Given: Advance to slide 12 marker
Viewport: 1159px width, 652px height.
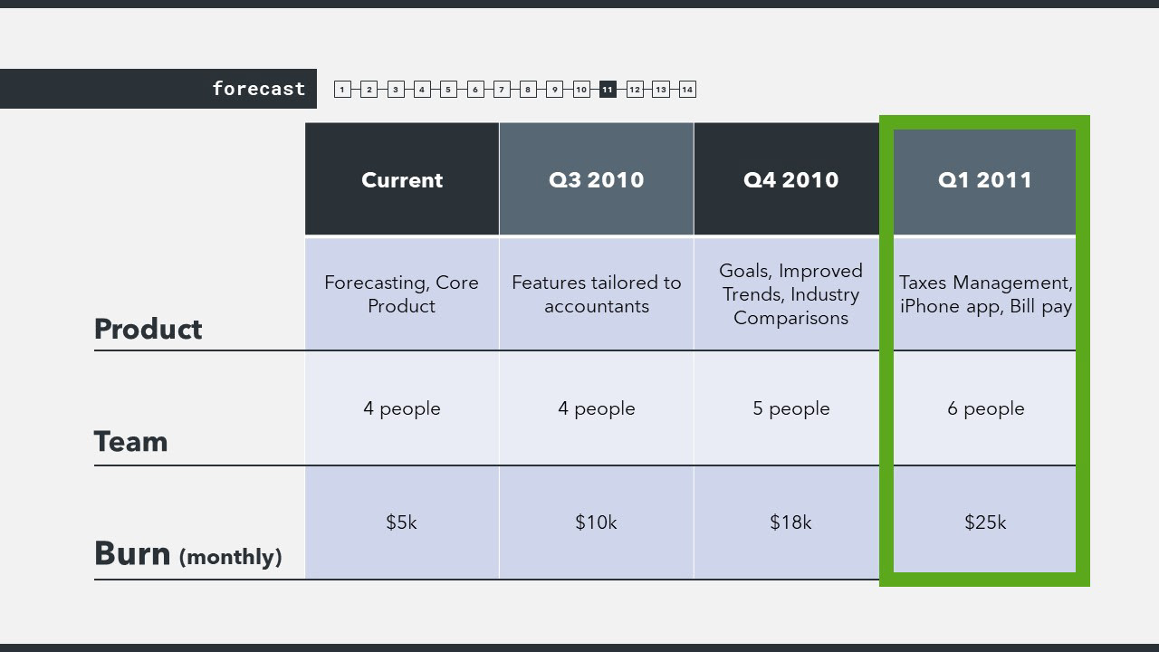Looking at the screenshot, I should click(635, 89).
